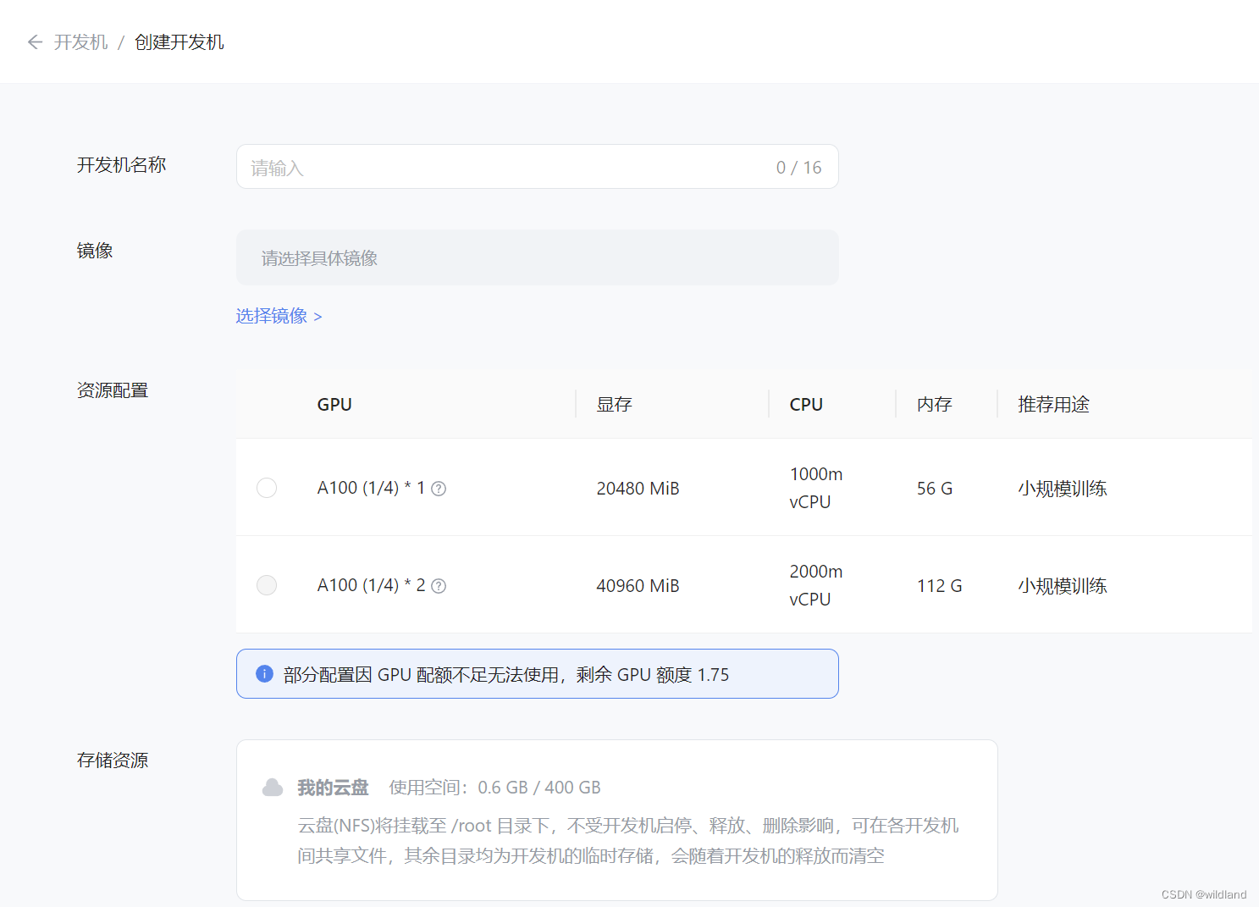Viewport: 1259px width, 907px height.
Task: Click help icon next to A100 (1/4) * 1
Action: tap(439, 489)
